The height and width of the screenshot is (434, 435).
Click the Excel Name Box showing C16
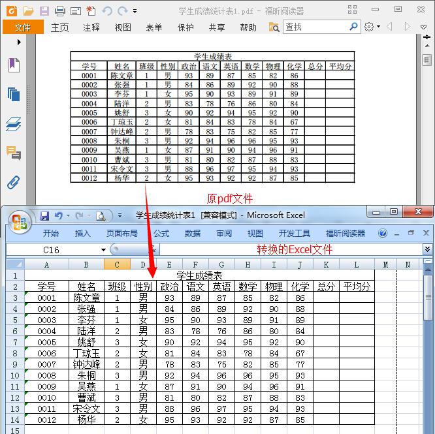click(x=53, y=250)
